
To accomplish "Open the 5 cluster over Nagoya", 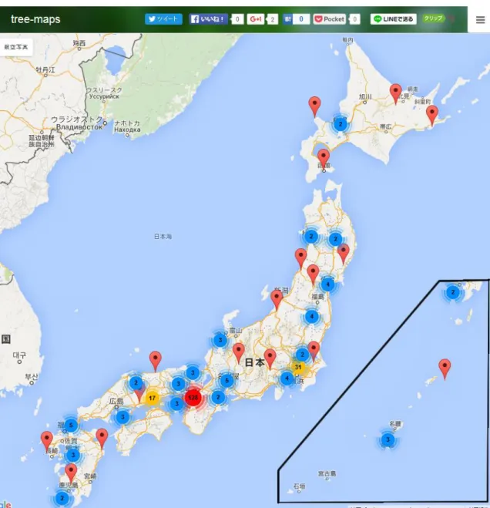I will pyautogui.click(x=227, y=380).
